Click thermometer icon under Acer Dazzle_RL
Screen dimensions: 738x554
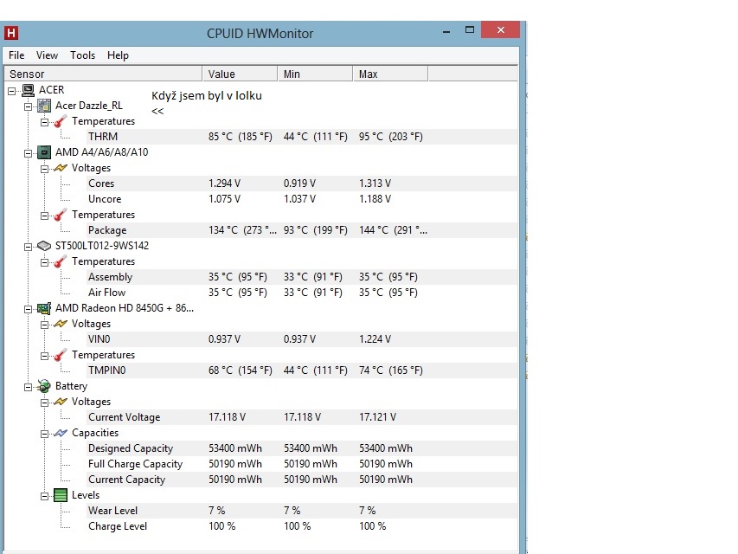61,121
